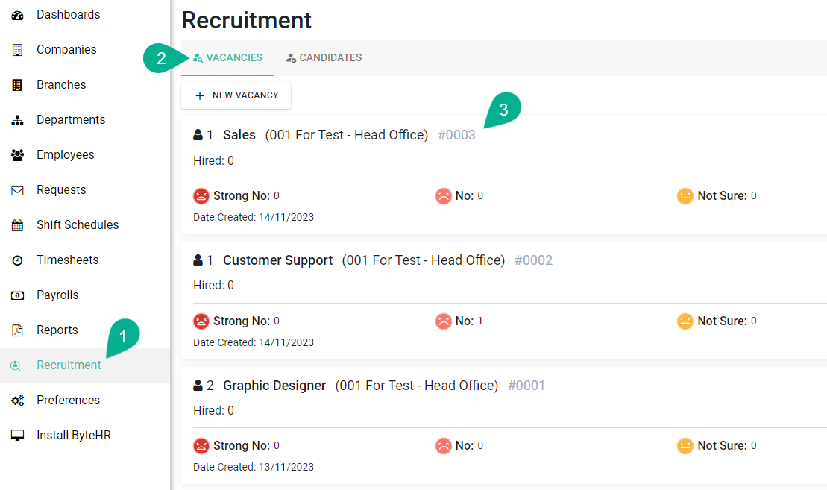827x490 pixels.
Task: Click Not Sure face on Customer Support
Action: pos(685,321)
